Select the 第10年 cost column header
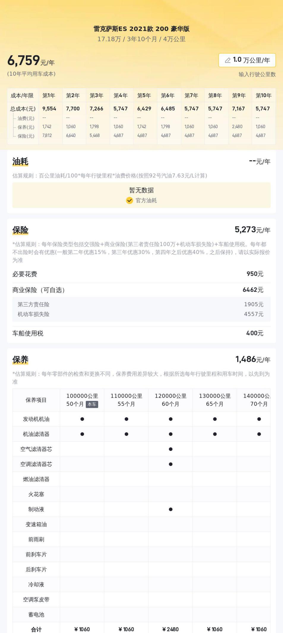Viewport: 283px width, 633px height. click(263, 96)
